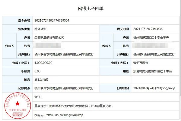This screenshot has width=181, height=121.
Task: Select the instruction serial number 20210724302474769504
Action: (52, 21)
